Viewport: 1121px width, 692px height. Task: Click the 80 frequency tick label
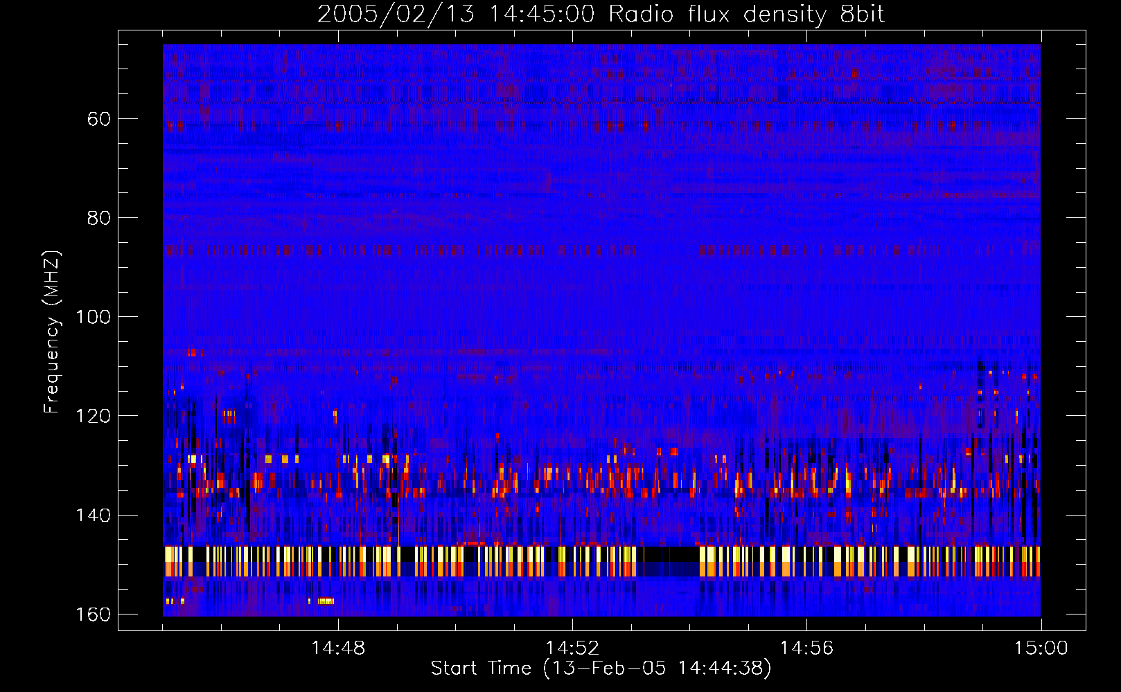[x=99, y=218]
